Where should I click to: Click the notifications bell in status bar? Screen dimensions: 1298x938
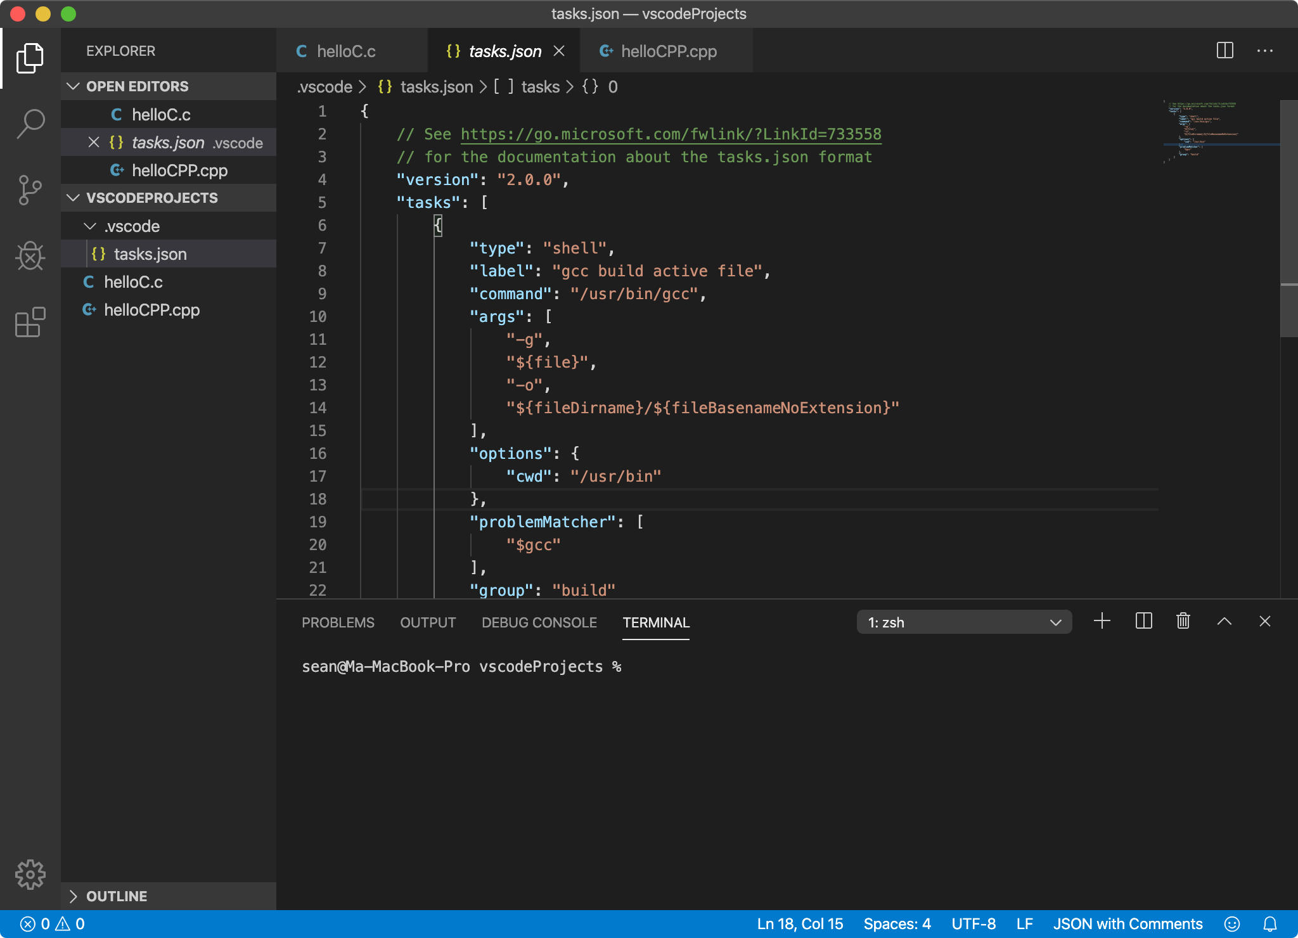[1269, 924]
